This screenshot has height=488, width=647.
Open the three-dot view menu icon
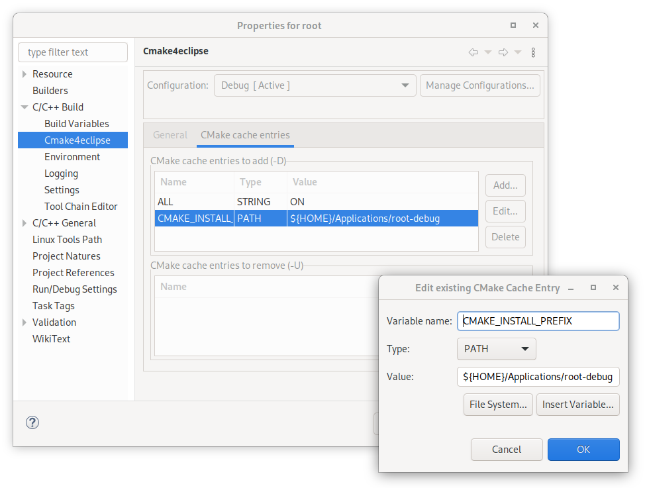(533, 52)
